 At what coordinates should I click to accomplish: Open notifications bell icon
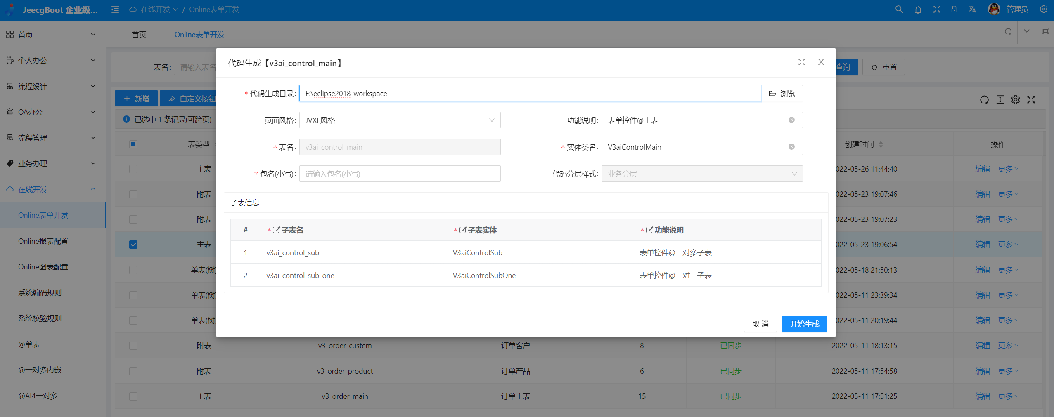click(x=918, y=9)
